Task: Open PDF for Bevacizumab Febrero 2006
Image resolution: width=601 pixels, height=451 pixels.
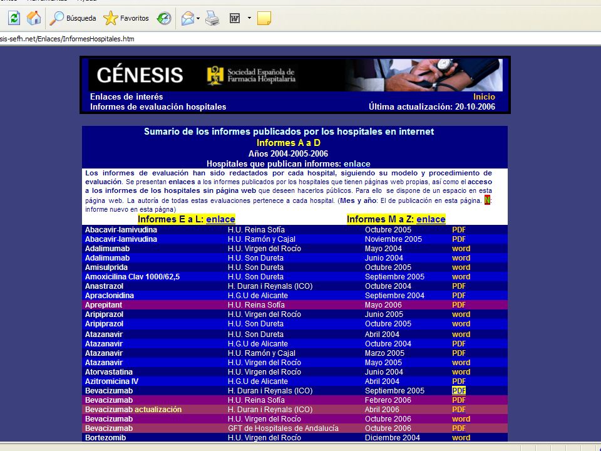Action: point(459,400)
